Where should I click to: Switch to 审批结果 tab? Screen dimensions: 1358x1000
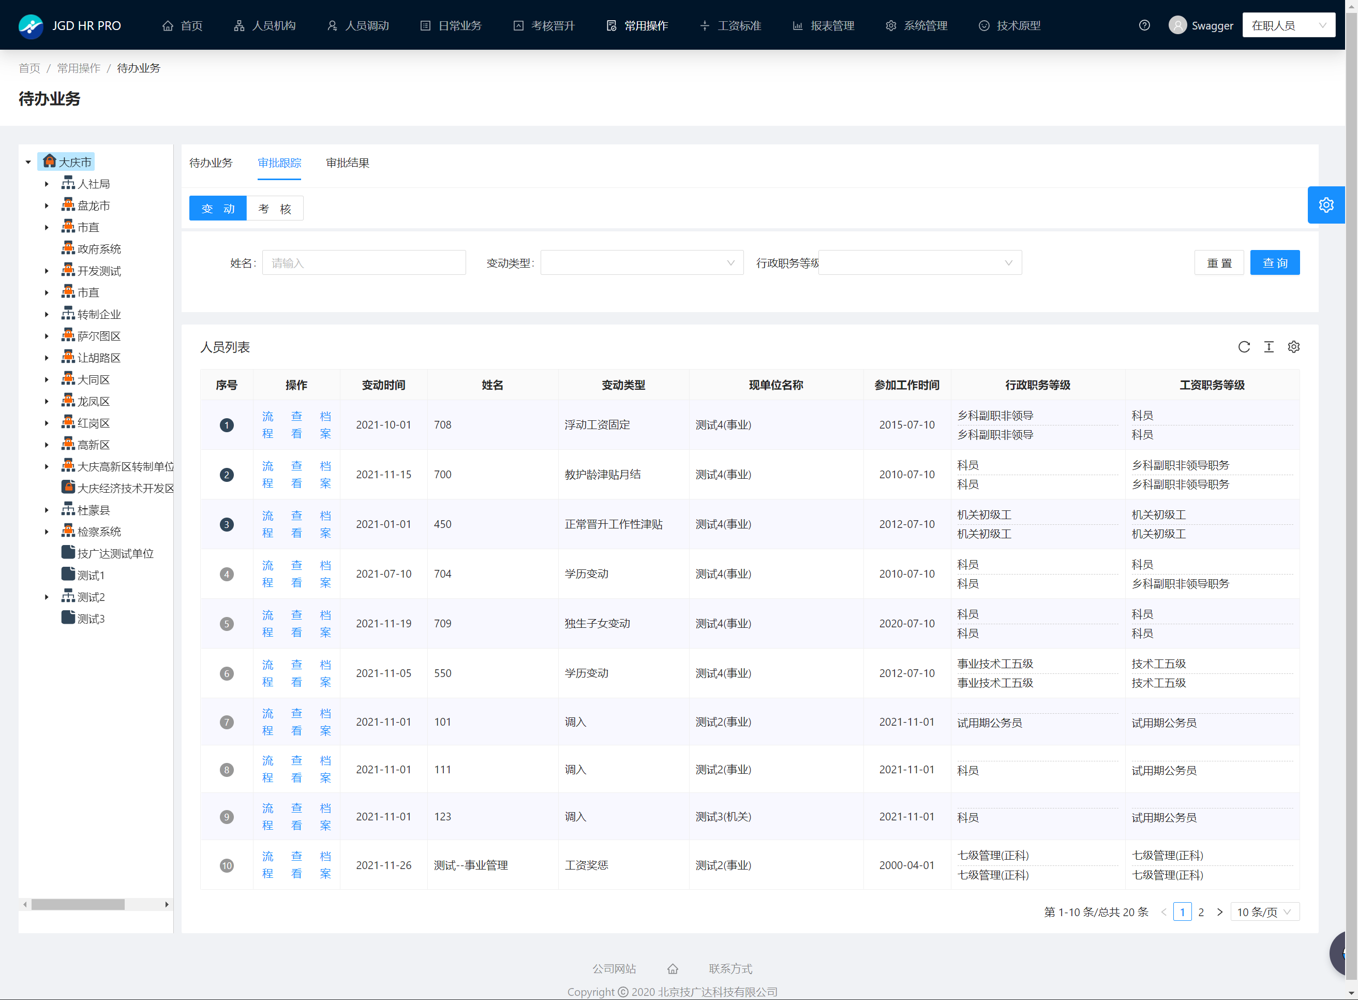(x=348, y=163)
